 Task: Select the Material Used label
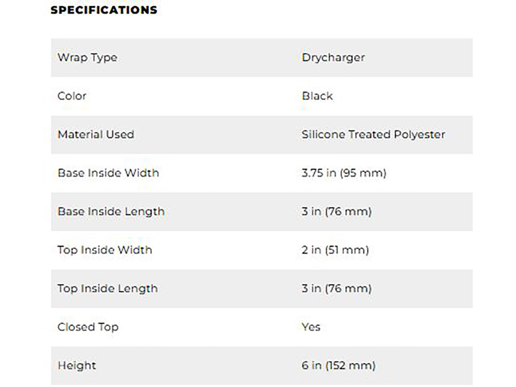96,134
